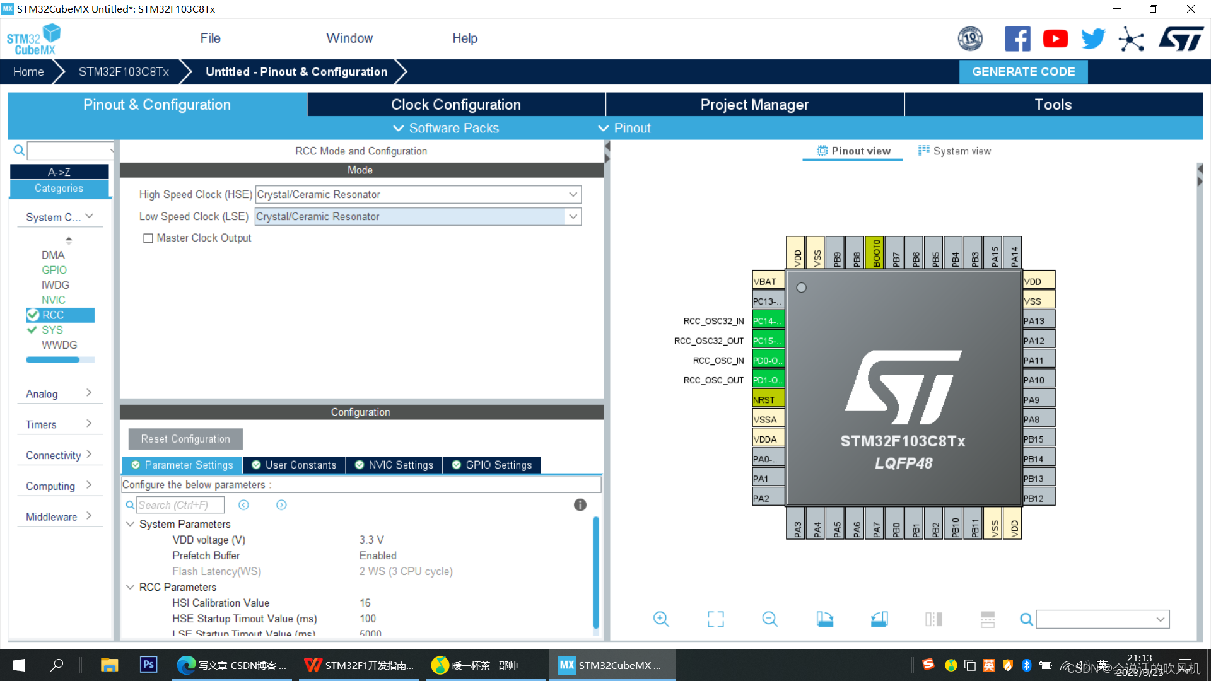Switch to Clock Configuration tab
The image size is (1211, 681).
pos(455,105)
